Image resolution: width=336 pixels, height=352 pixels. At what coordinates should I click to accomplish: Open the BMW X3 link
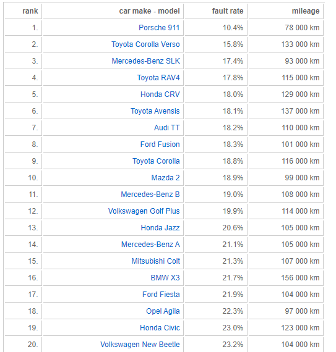pyautogui.click(x=165, y=278)
